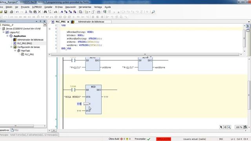
Task: Click the highlighted ??? input field
Action: 79,104
